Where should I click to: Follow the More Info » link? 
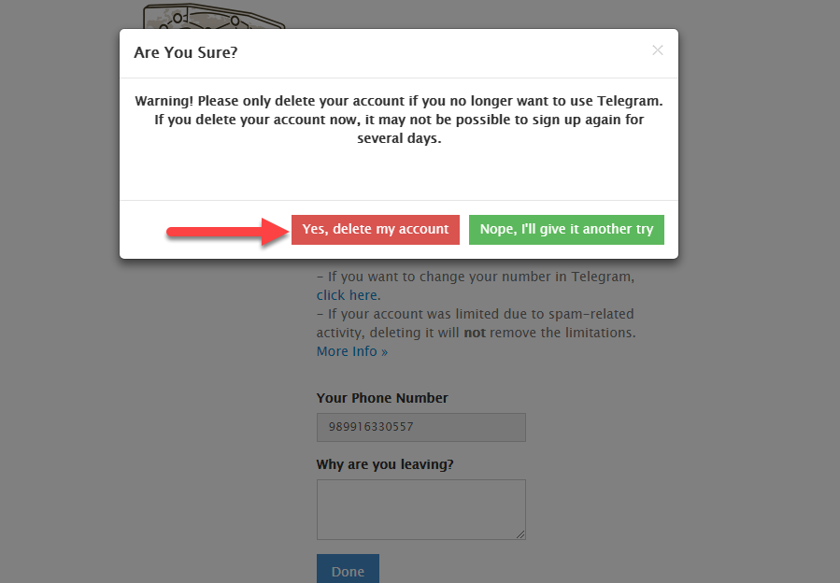point(351,351)
